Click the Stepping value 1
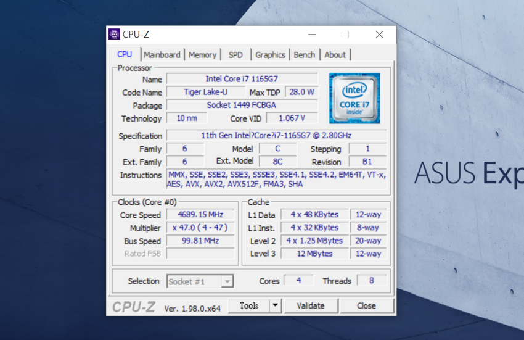 [x=367, y=149]
